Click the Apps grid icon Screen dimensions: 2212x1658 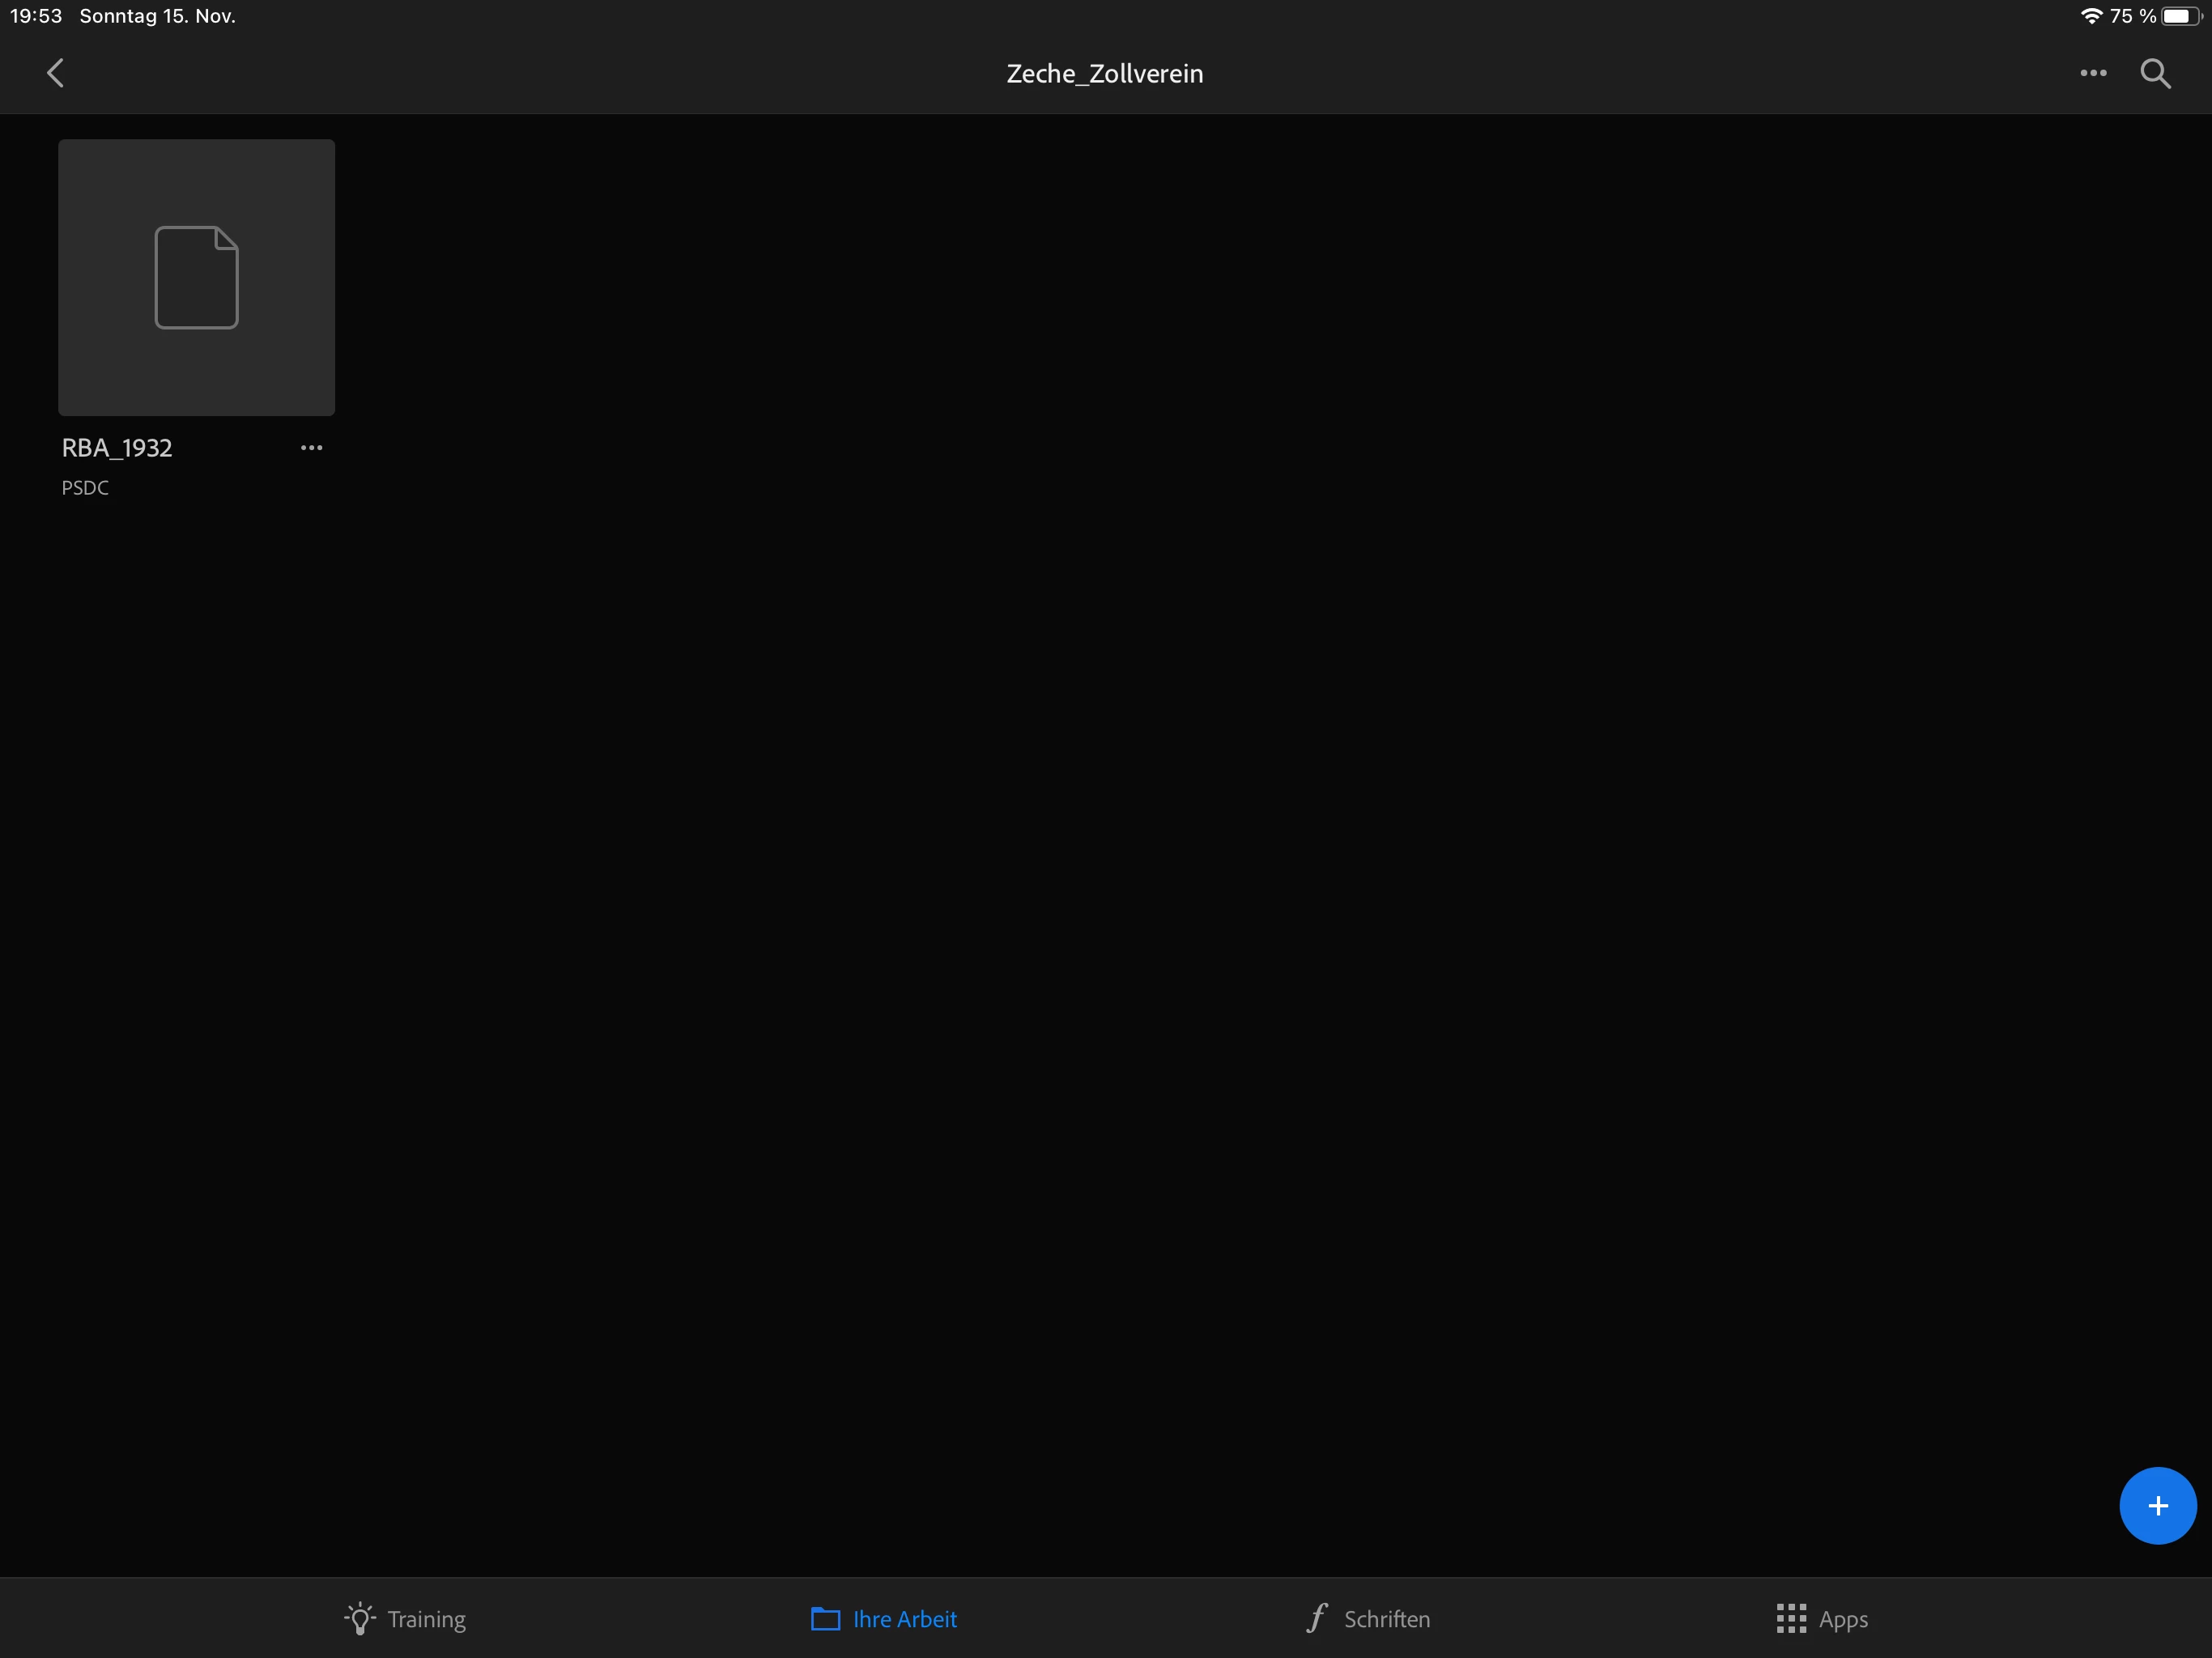1791,1619
